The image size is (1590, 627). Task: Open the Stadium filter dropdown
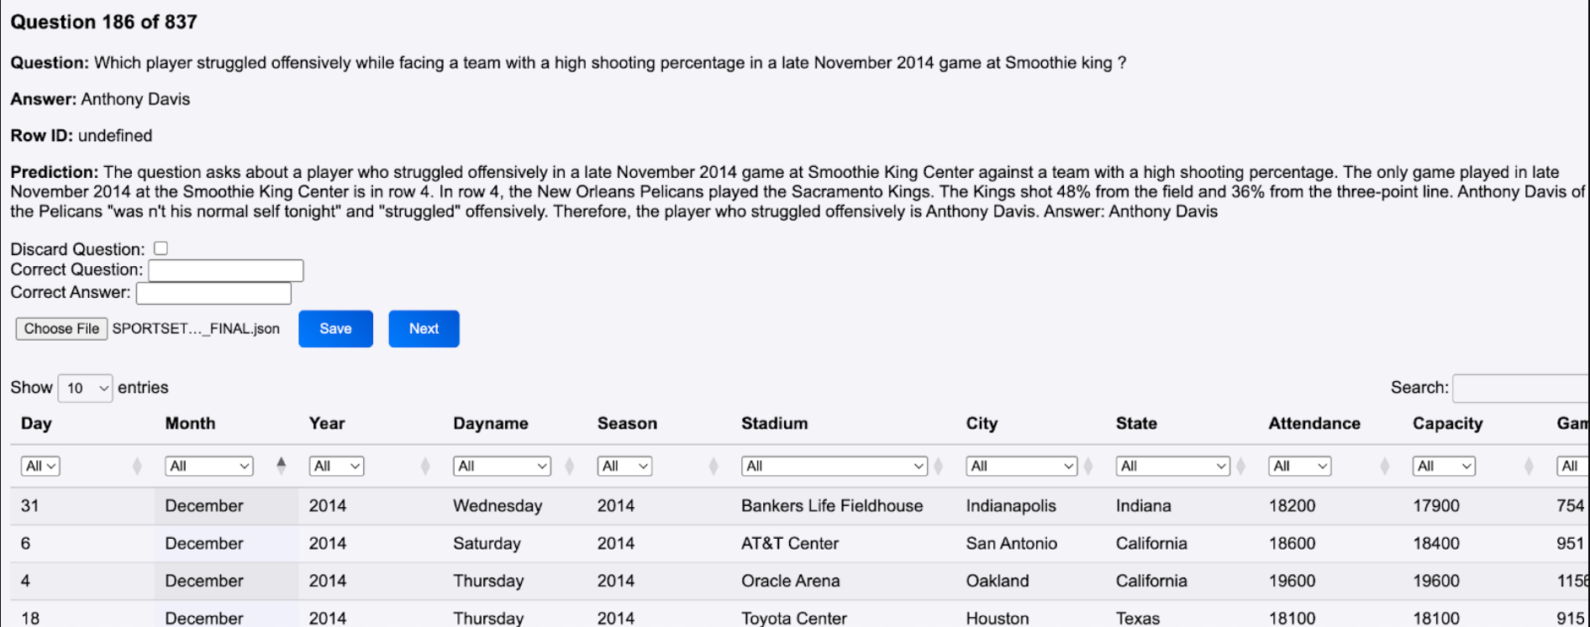tap(834, 466)
